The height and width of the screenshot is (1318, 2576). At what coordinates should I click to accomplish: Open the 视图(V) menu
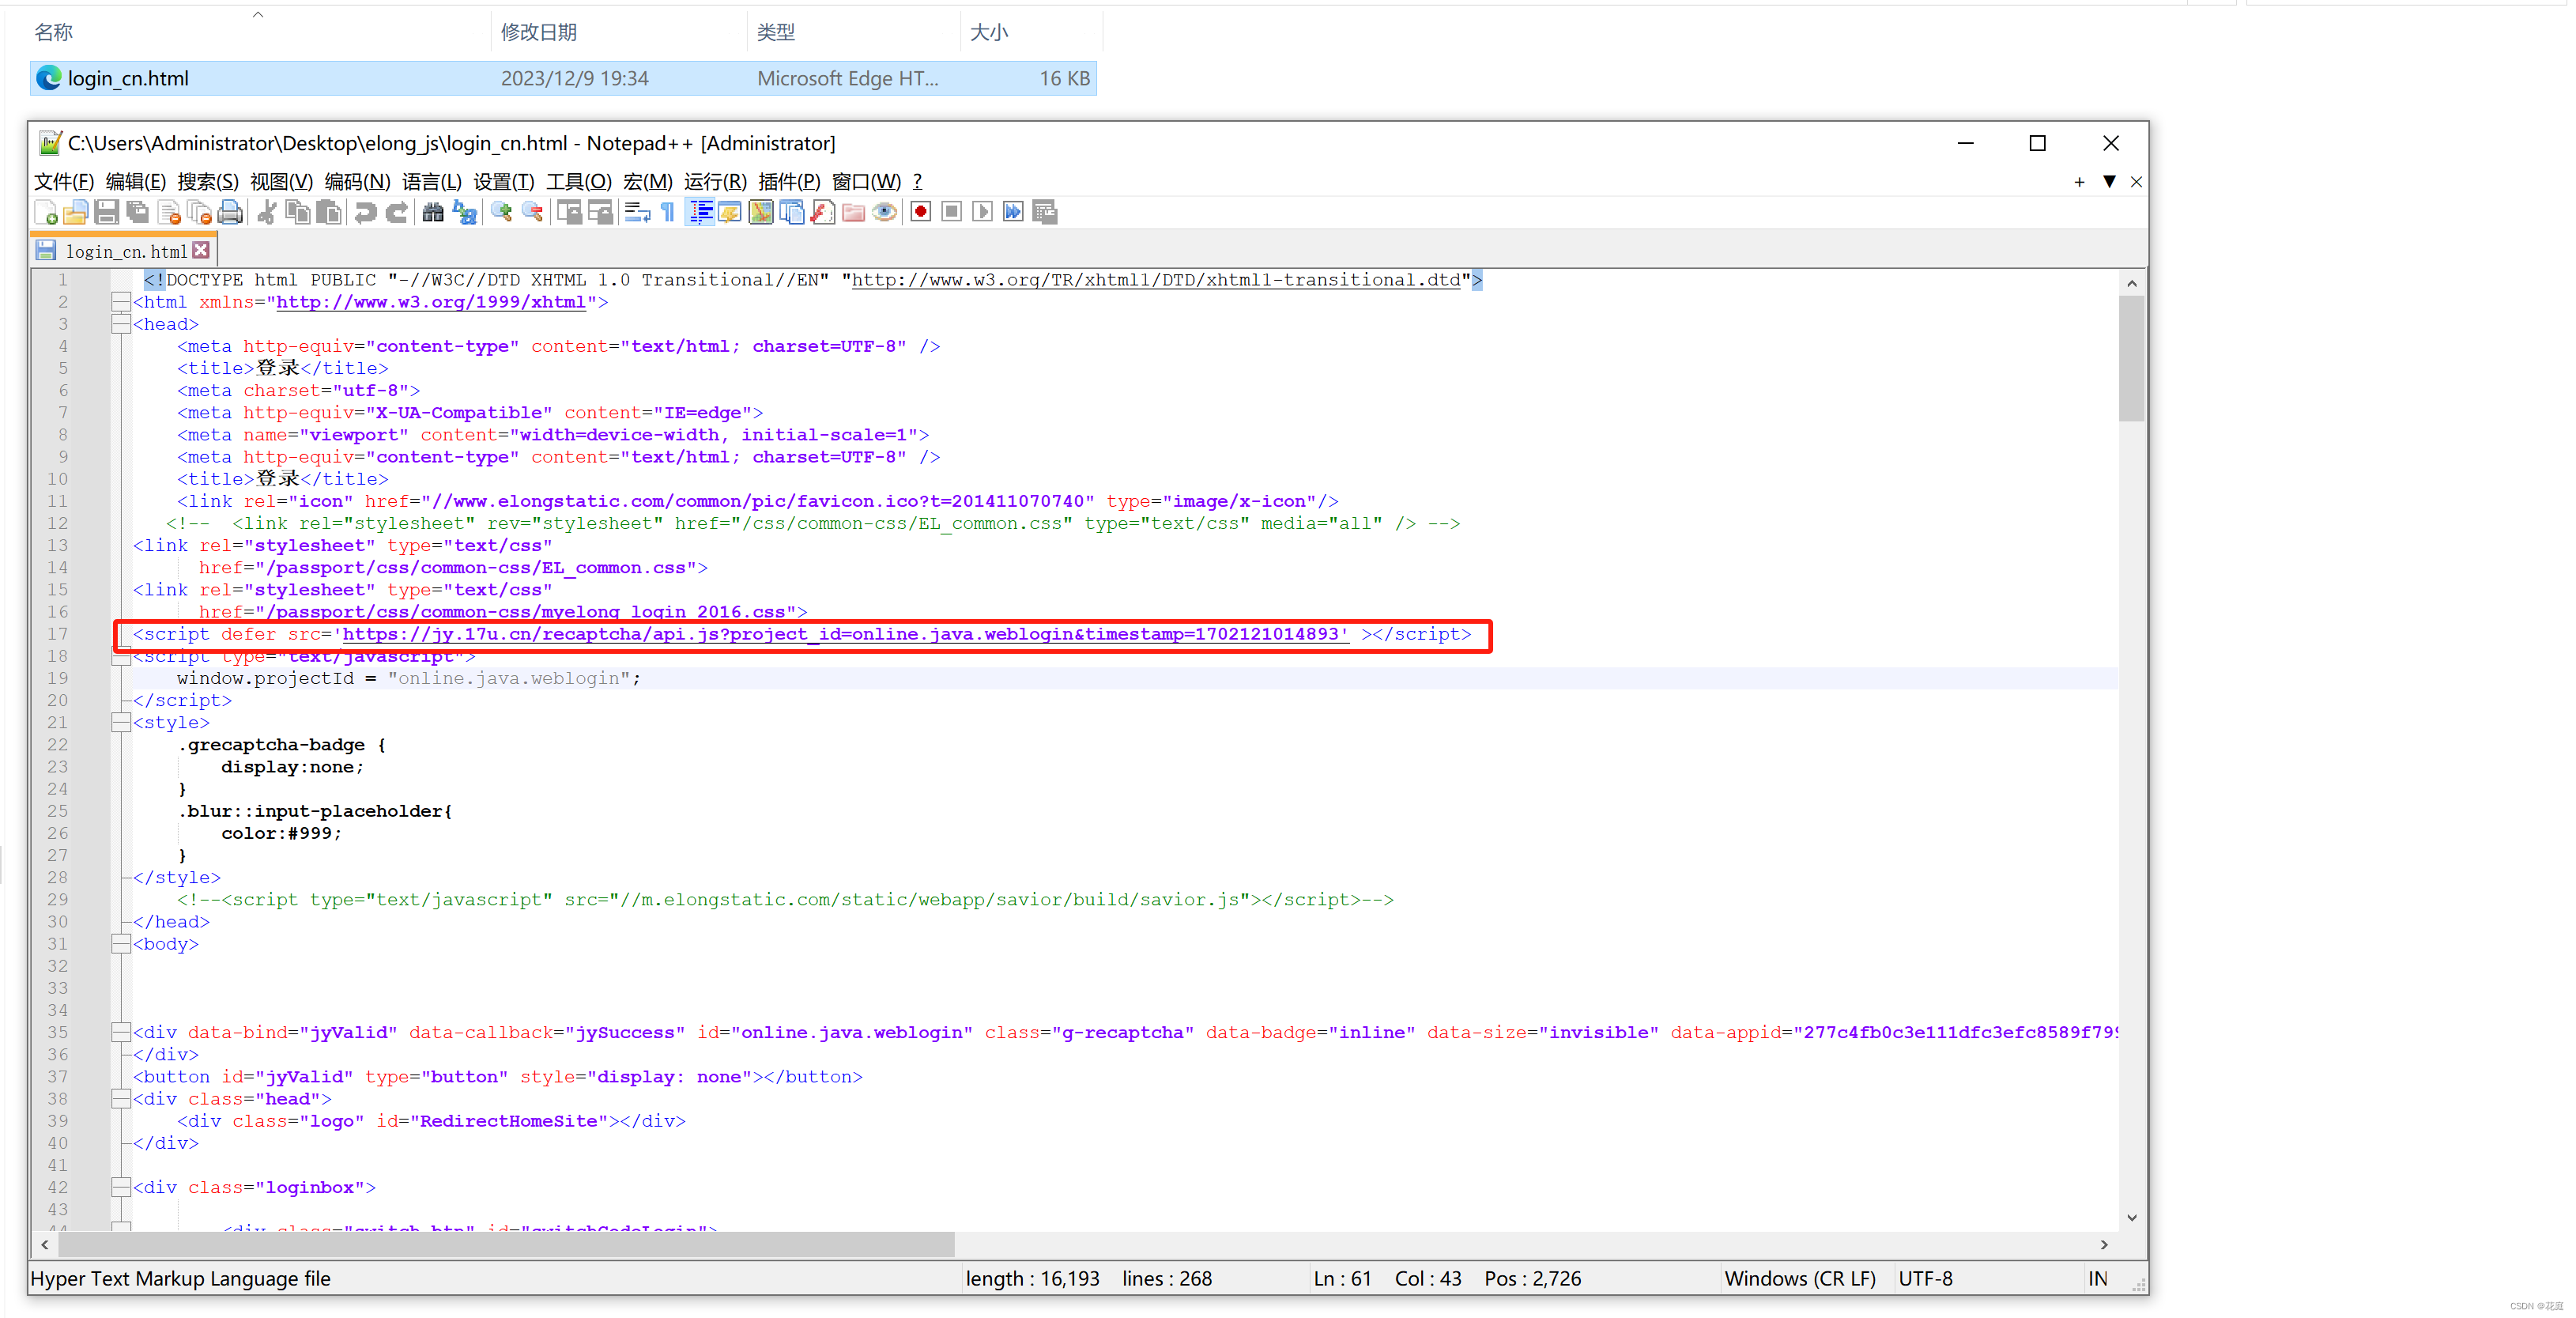281,181
